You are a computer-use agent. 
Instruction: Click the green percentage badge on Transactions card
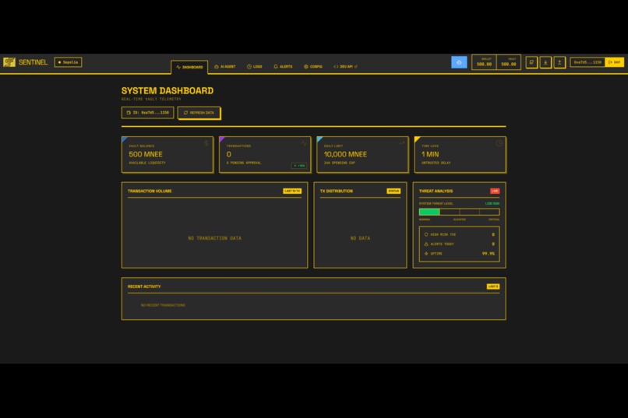click(299, 166)
